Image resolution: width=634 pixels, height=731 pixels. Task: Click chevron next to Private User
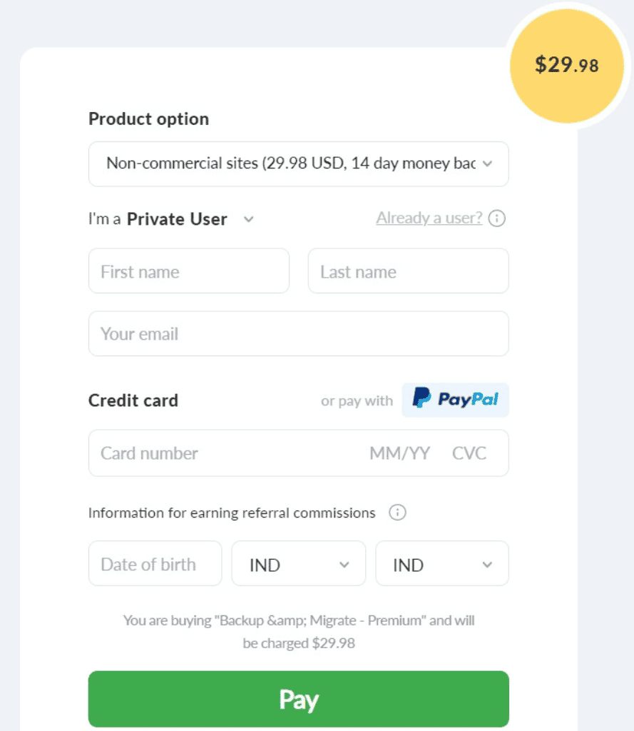(249, 219)
